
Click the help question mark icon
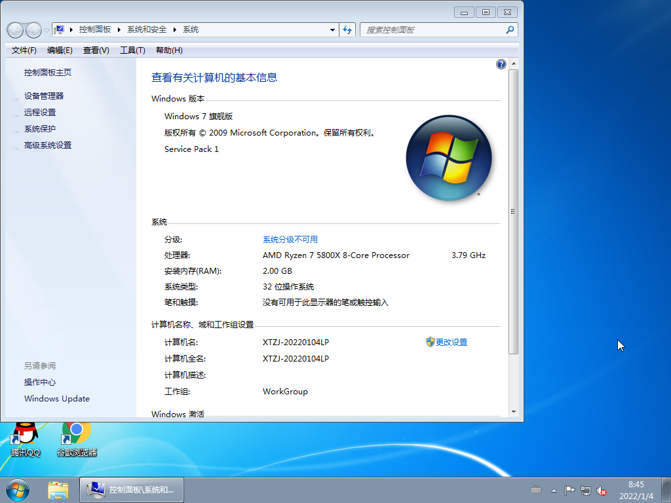point(501,64)
